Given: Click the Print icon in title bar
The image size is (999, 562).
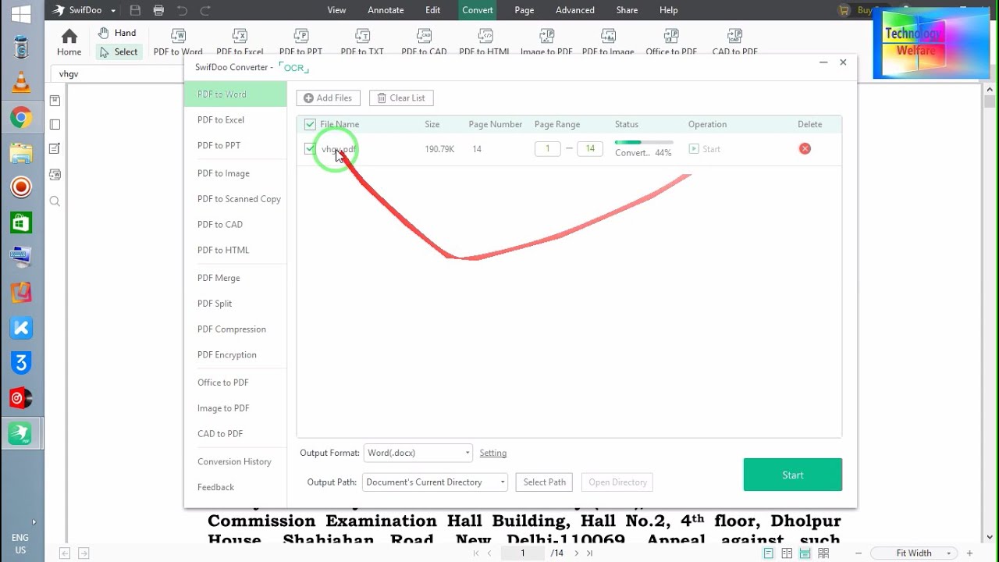Looking at the screenshot, I should click(x=158, y=10).
